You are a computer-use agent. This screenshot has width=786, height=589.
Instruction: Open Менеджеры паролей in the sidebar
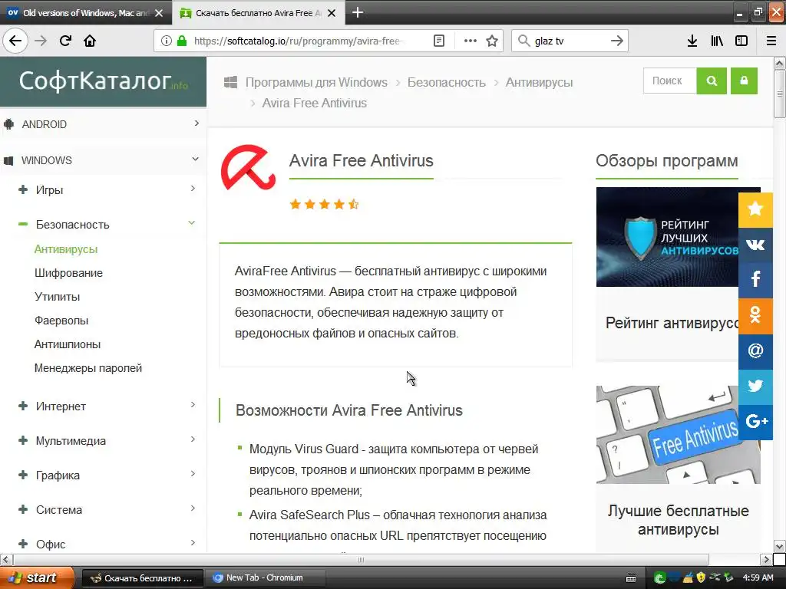point(88,368)
